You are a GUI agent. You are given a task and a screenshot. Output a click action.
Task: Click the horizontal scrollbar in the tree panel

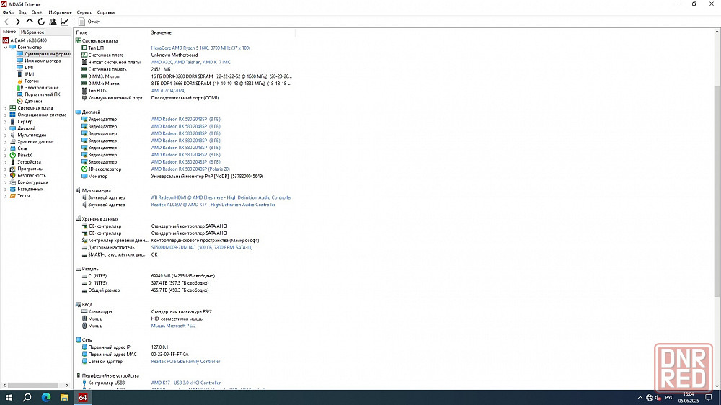[32, 386]
